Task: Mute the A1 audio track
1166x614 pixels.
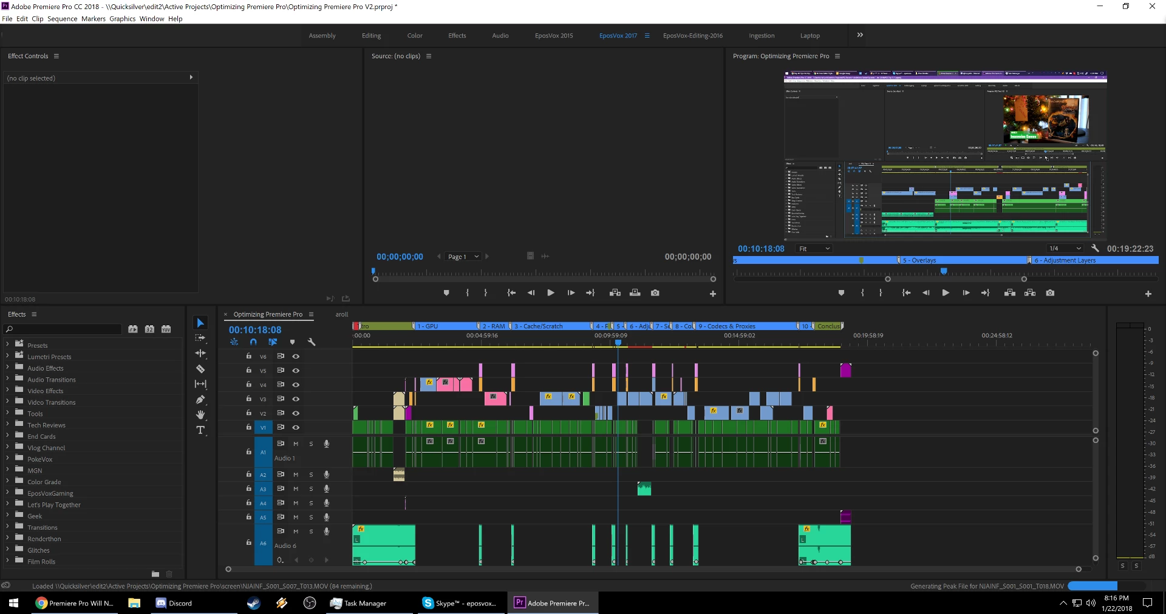Action: click(296, 444)
